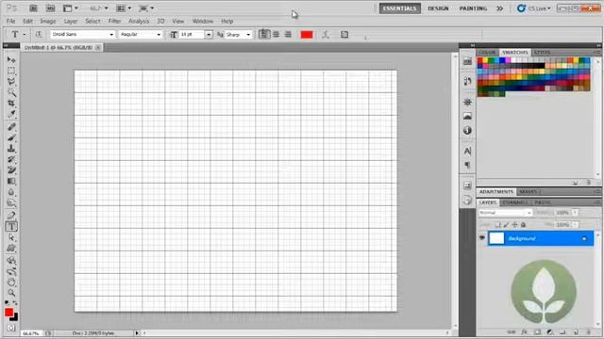The height and width of the screenshot is (339, 604).
Task: Select the Path Selection tool
Action: coord(11,237)
